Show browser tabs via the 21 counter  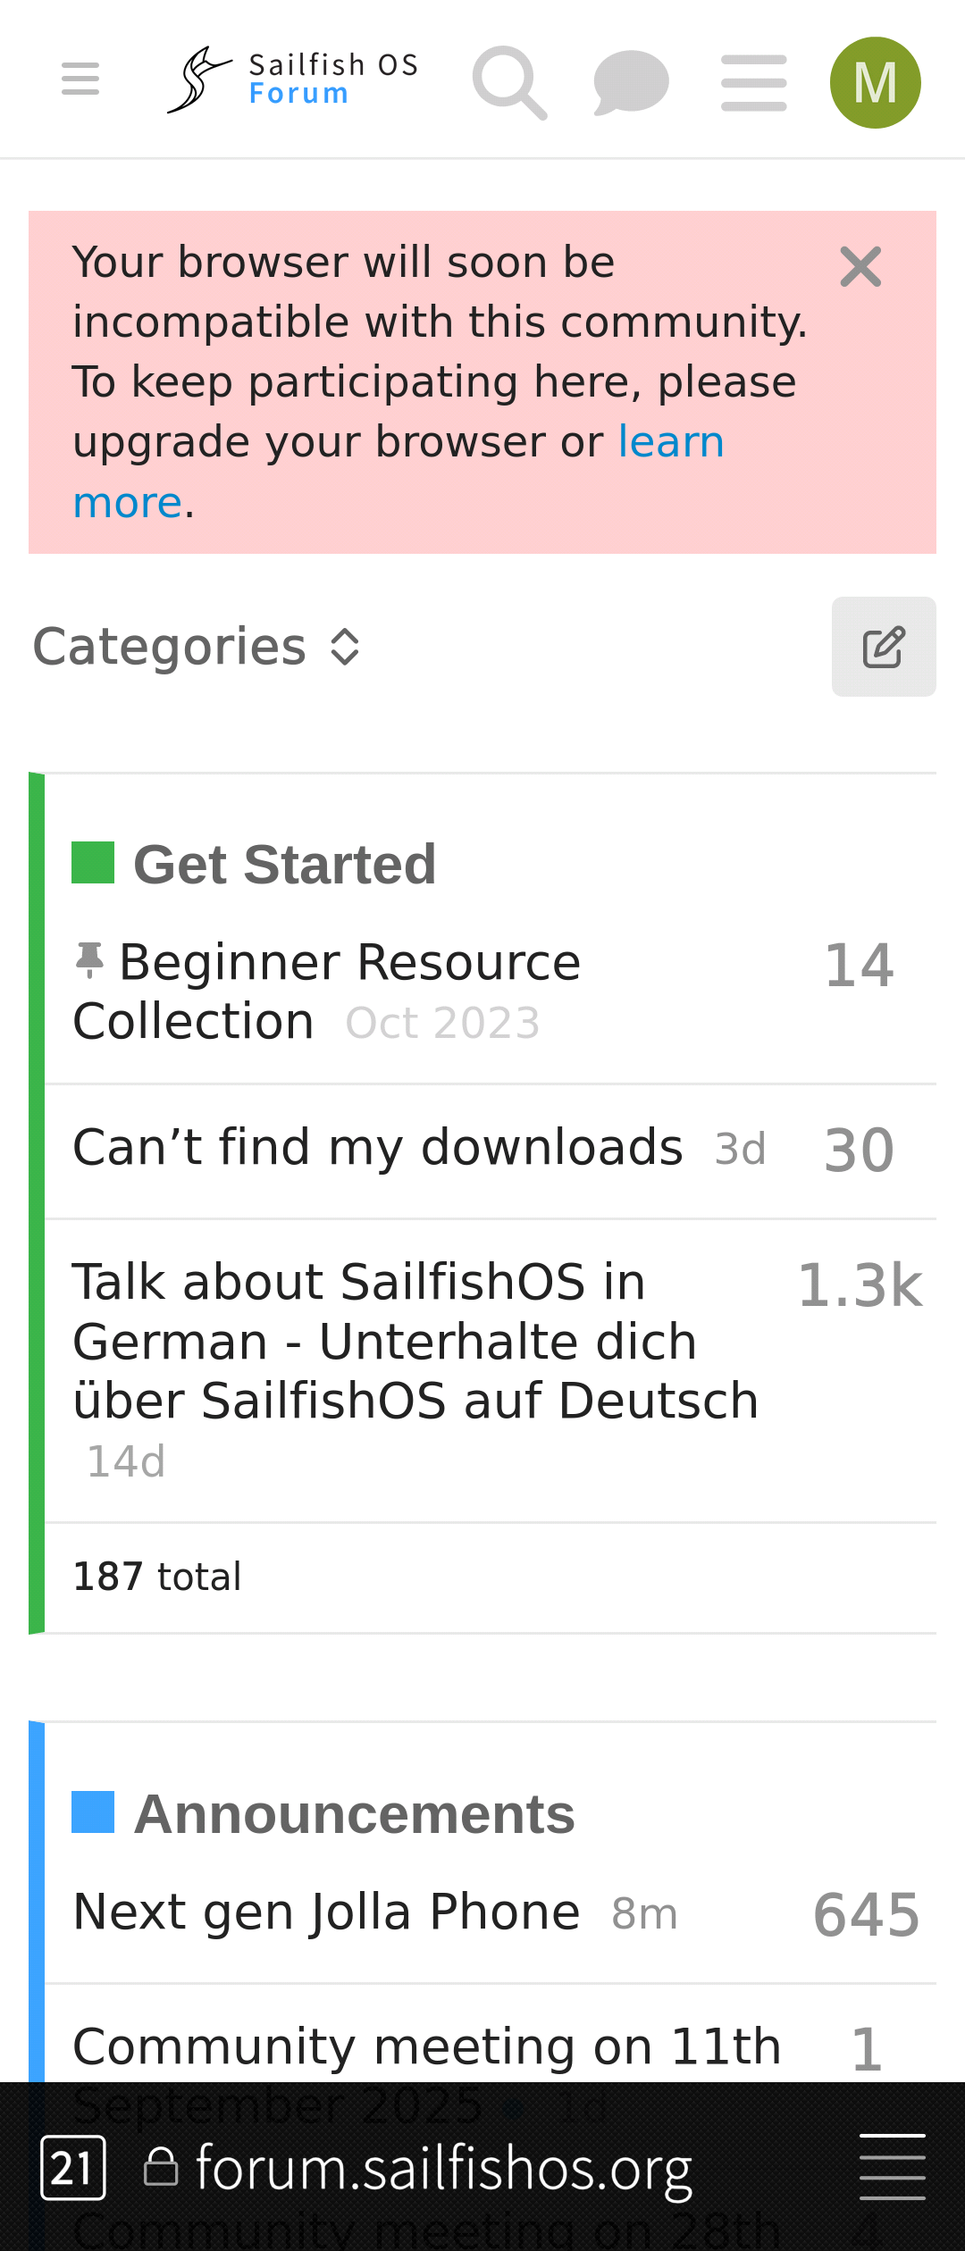[x=73, y=2168]
